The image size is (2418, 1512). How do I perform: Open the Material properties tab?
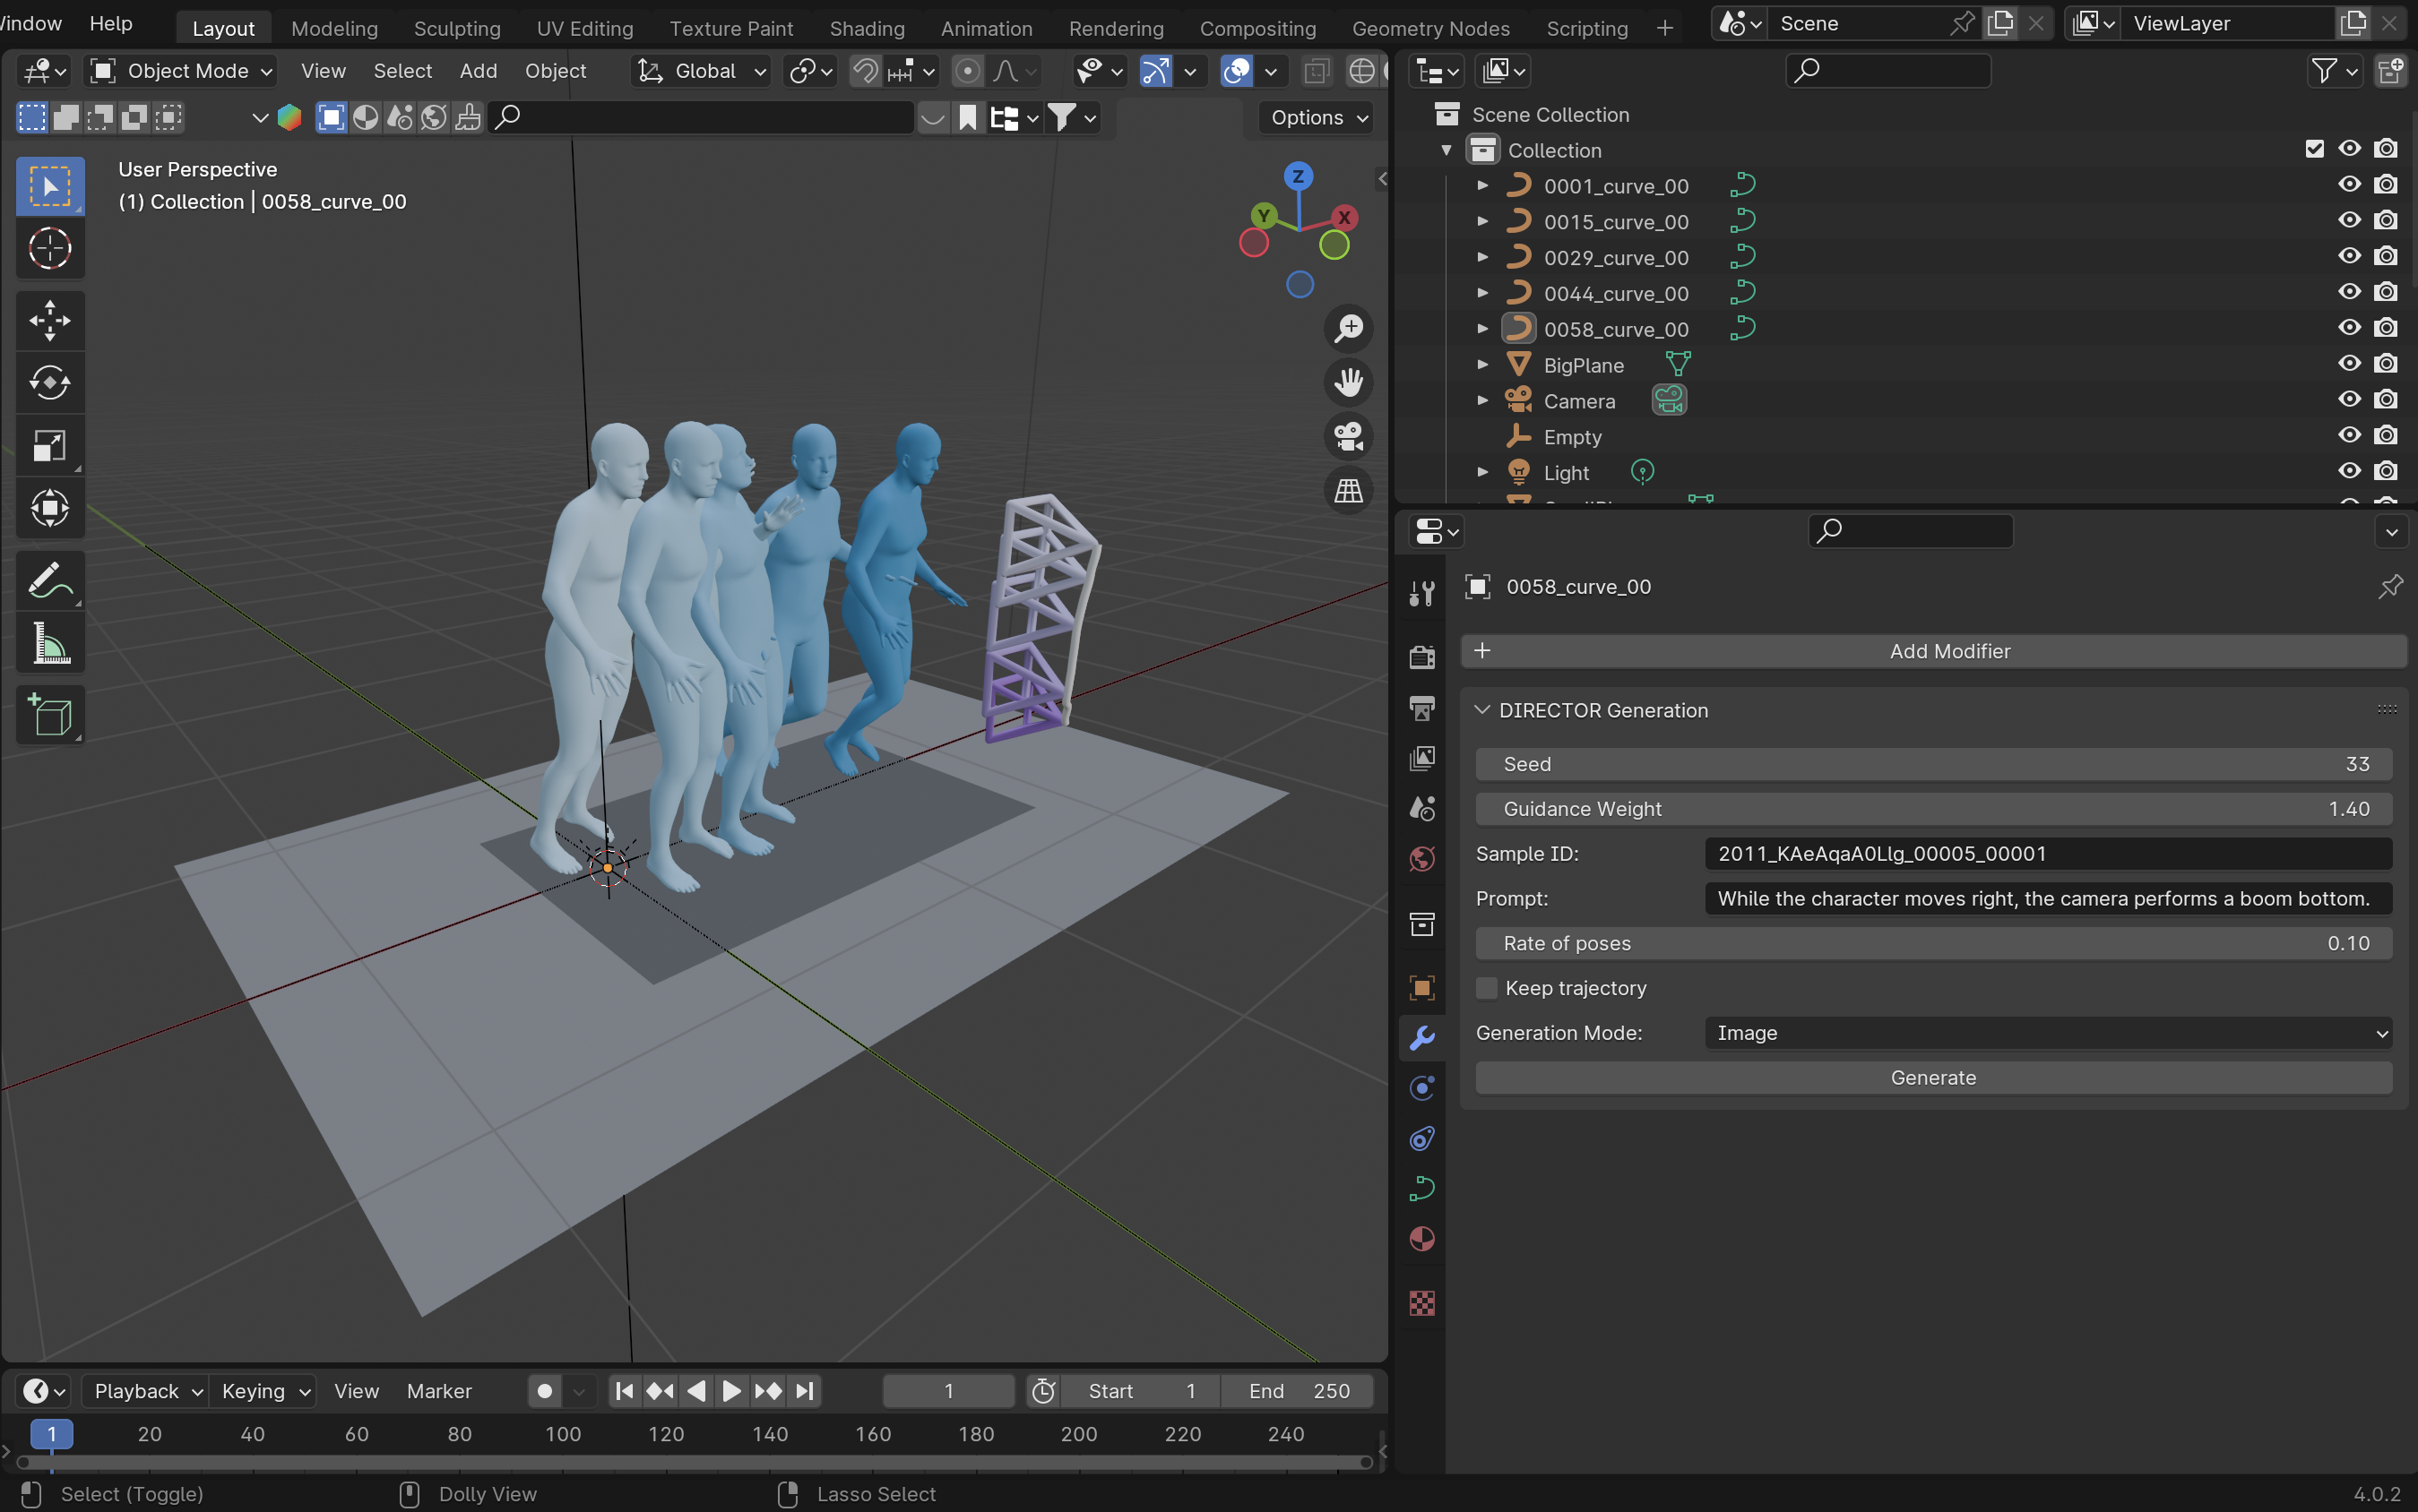(x=1421, y=1239)
